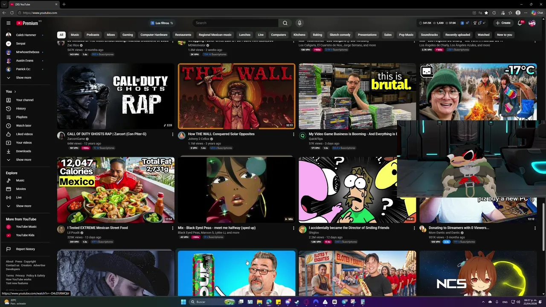This screenshot has height=307, width=546.
Task: Open Your channel in sidebar
Action: pos(25,100)
